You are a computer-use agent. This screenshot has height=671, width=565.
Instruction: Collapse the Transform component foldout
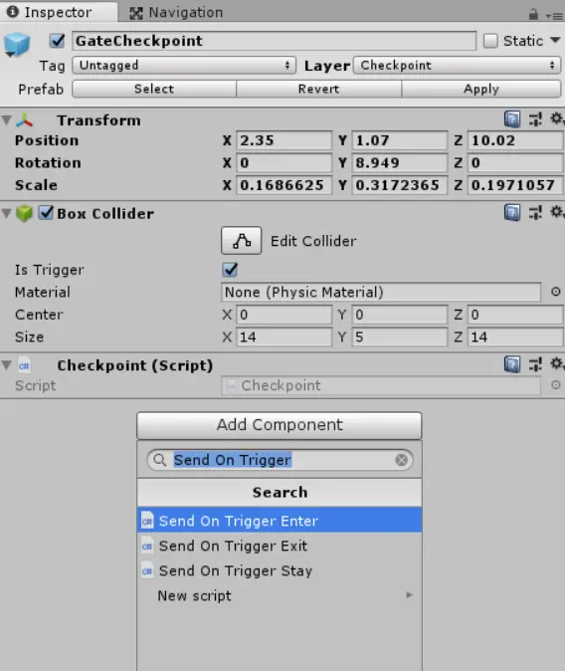click(6, 119)
